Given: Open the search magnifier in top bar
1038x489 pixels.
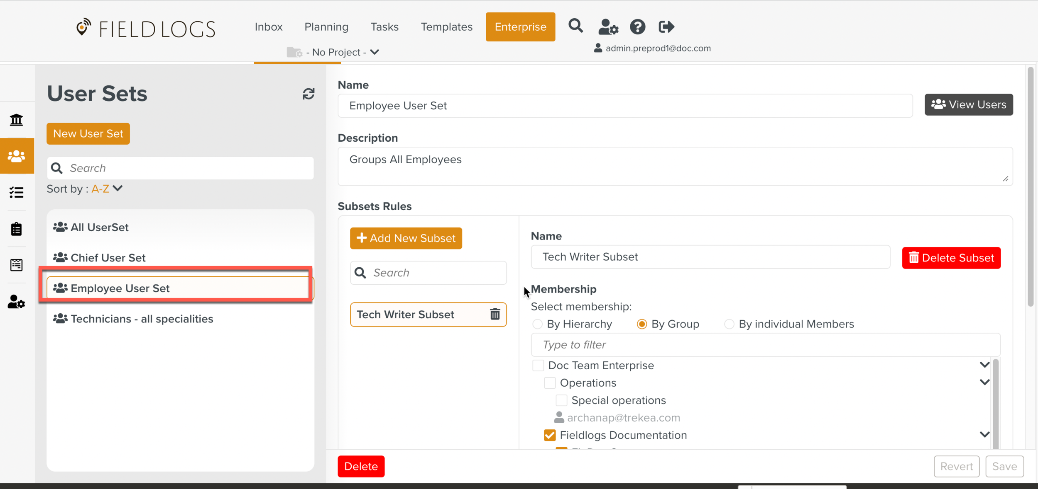Looking at the screenshot, I should pos(575,26).
